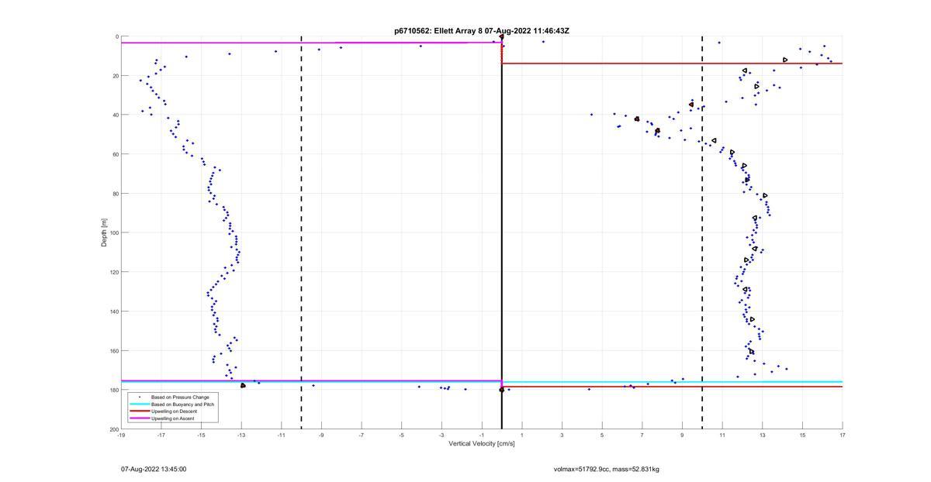Select the 'Depth [m]' y-axis label
Screen dimensions: 931x482
tap(104, 232)
